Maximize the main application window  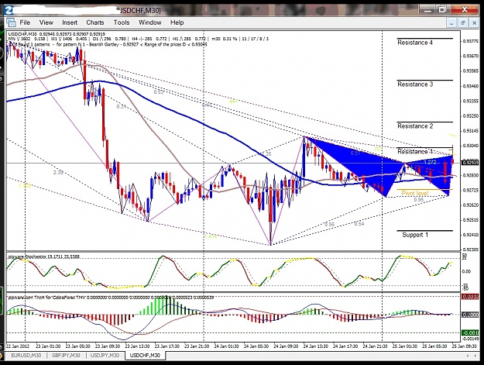pyautogui.click(x=442, y=9)
